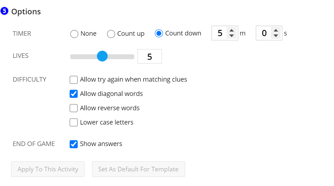
Task: Decrease minutes with the down arrow
Action: 232,35
